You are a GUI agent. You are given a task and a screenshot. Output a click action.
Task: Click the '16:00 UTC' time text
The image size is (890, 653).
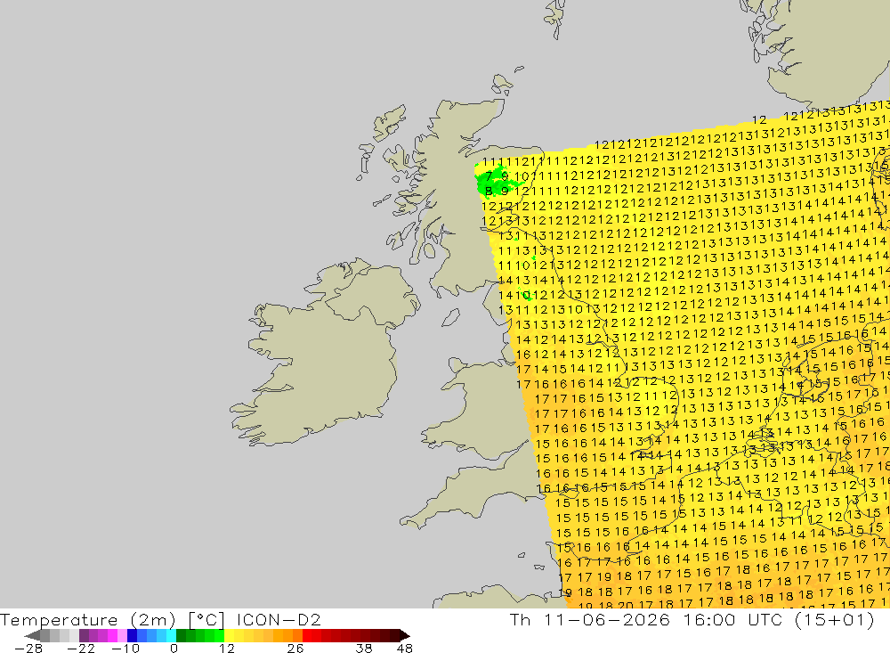[x=736, y=619]
